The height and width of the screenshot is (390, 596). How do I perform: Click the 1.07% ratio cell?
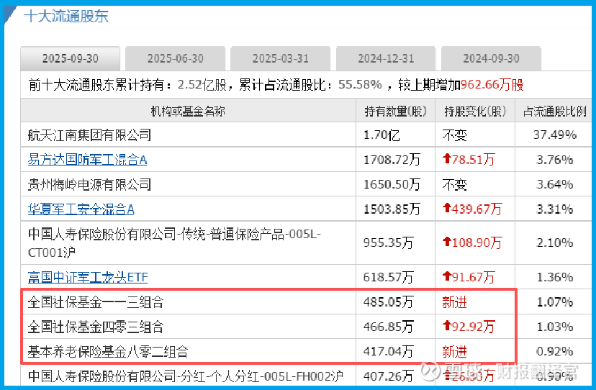pyautogui.click(x=554, y=302)
